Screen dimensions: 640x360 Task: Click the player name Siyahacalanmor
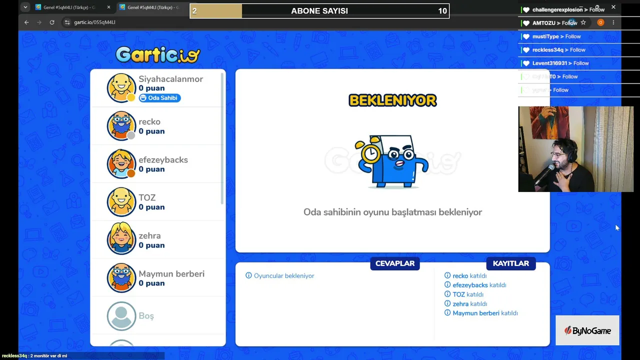[170, 79]
